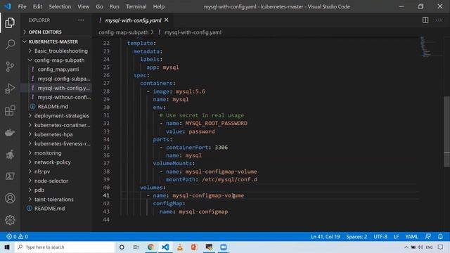Image resolution: width=450 pixels, height=253 pixels.
Task: Open the Accounts icon in the activity bar
Action: coord(10,198)
